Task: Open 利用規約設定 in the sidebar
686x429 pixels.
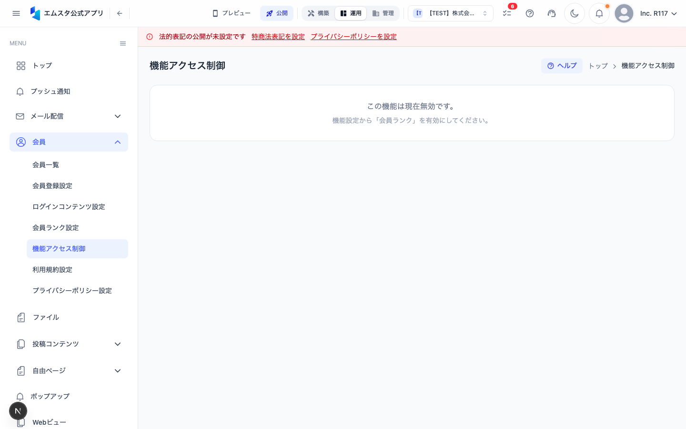Action: coord(77,270)
